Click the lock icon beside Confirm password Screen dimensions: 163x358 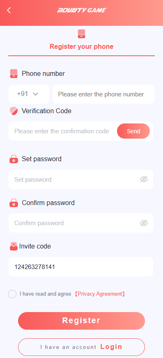click(14, 203)
